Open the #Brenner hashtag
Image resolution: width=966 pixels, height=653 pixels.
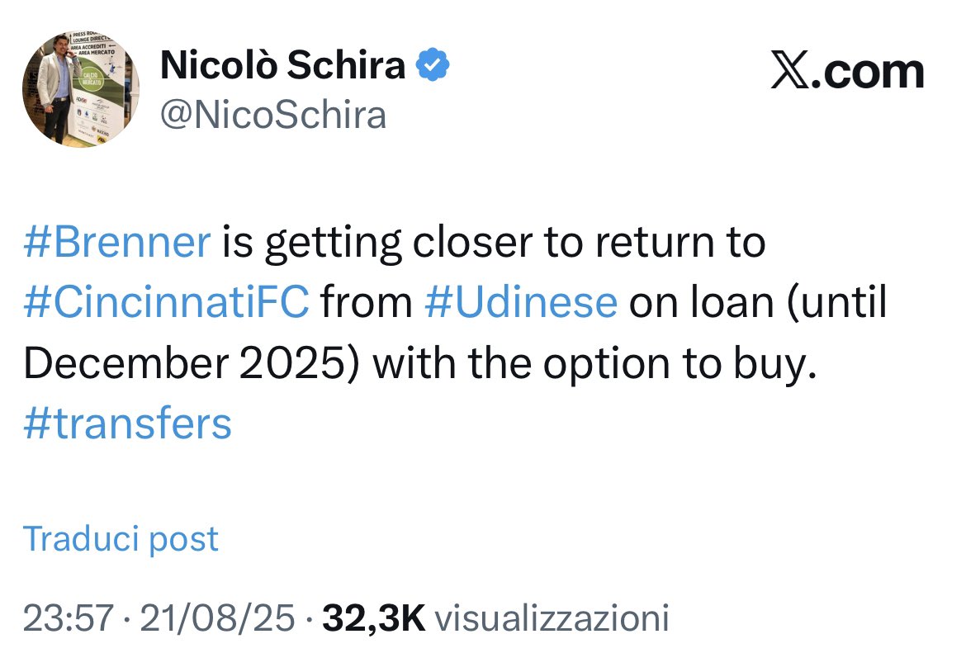(117, 243)
